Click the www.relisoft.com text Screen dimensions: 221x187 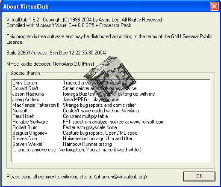[x=147, y=122]
